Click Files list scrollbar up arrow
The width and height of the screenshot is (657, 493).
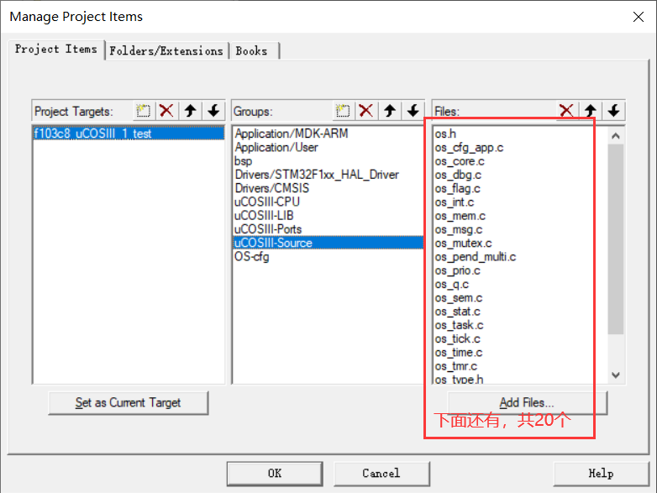click(616, 136)
